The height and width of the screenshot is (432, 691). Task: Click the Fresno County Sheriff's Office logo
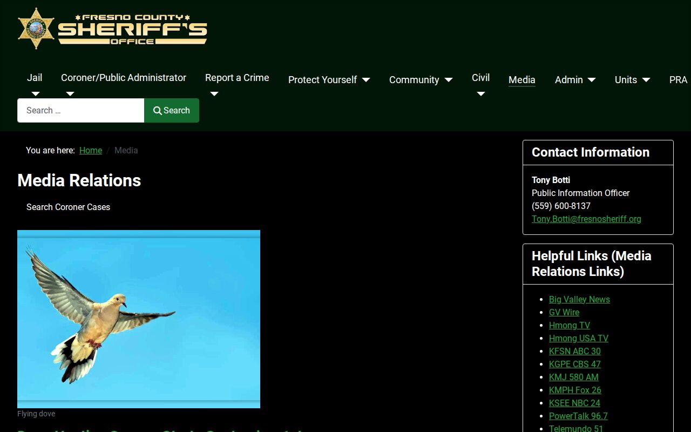(112, 29)
